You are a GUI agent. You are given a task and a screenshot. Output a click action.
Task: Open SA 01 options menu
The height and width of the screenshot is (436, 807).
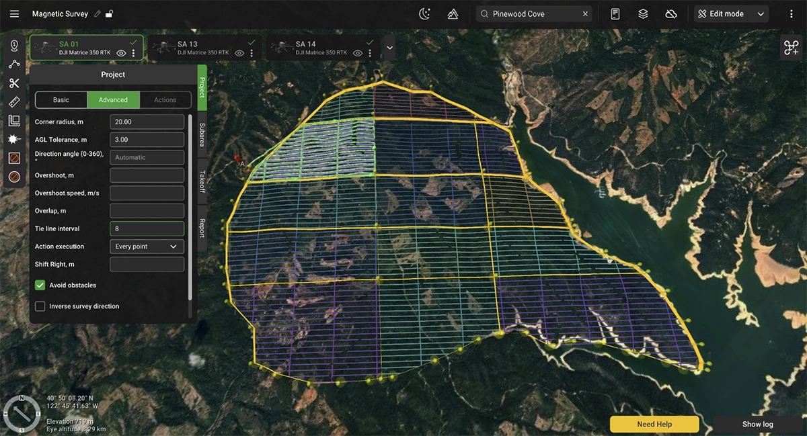coord(133,53)
